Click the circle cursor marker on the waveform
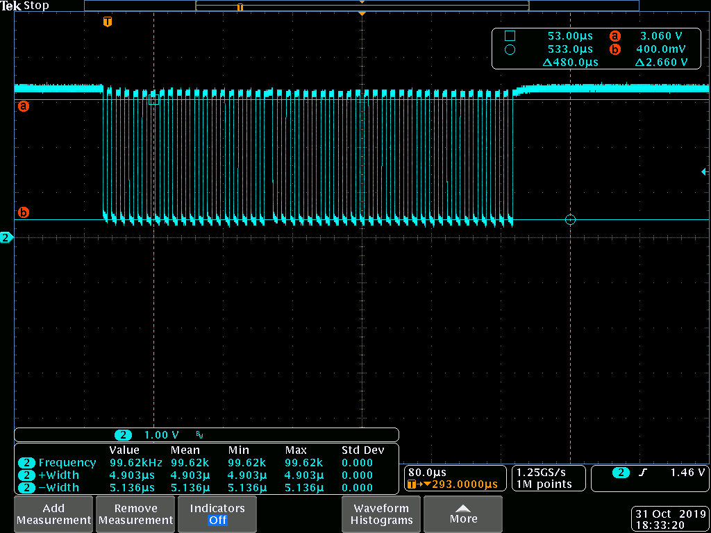Image resolution: width=711 pixels, height=533 pixels. tap(570, 220)
